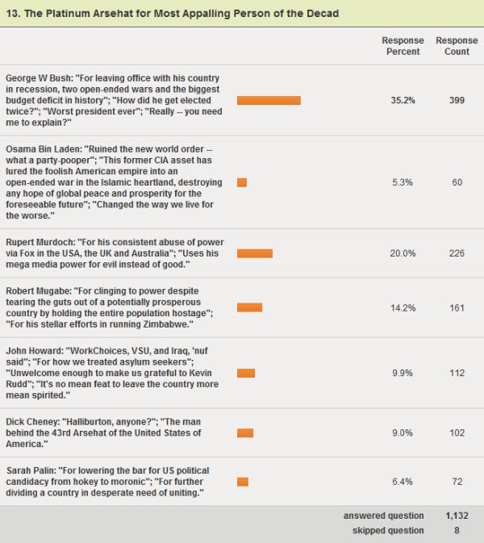Click the 35.2% response percent value

pyautogui.click(x=403, y=101)
